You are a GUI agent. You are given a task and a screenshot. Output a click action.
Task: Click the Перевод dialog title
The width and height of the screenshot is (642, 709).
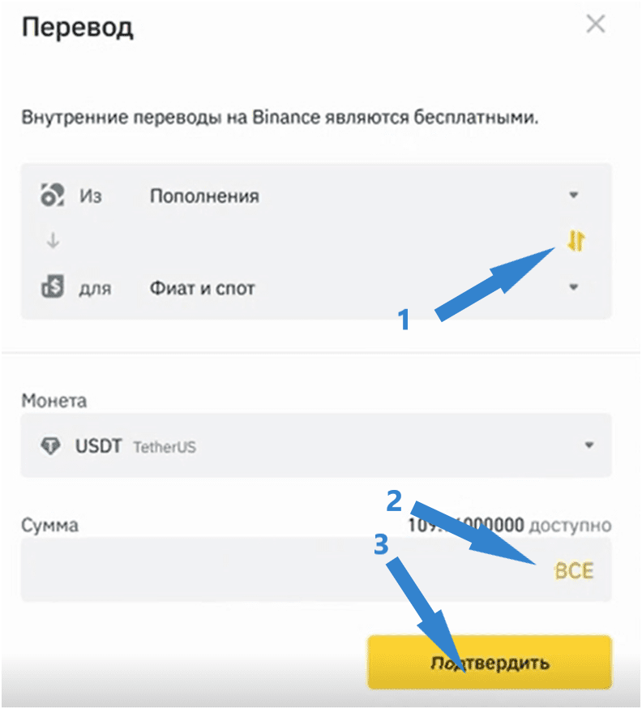(x=77, y=27)
